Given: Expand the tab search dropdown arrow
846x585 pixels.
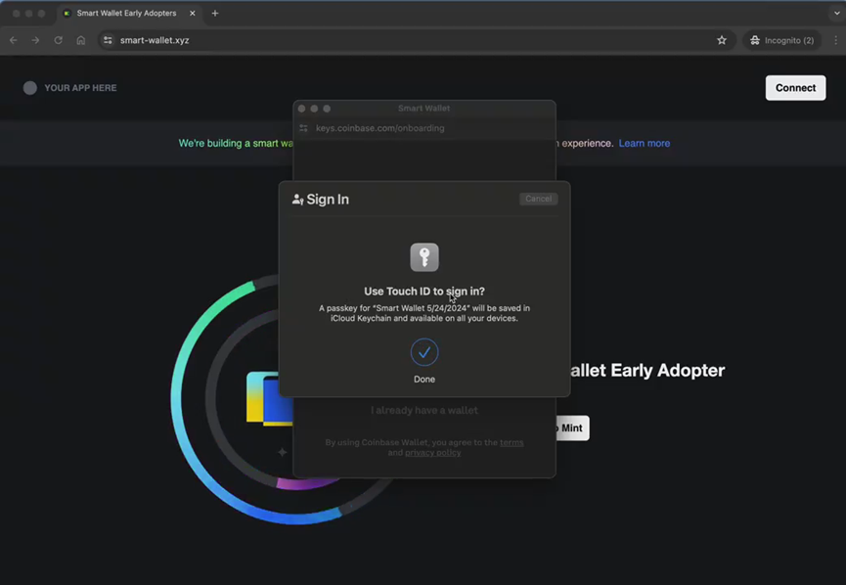Looking at the screenshot, I should point(837,13).
